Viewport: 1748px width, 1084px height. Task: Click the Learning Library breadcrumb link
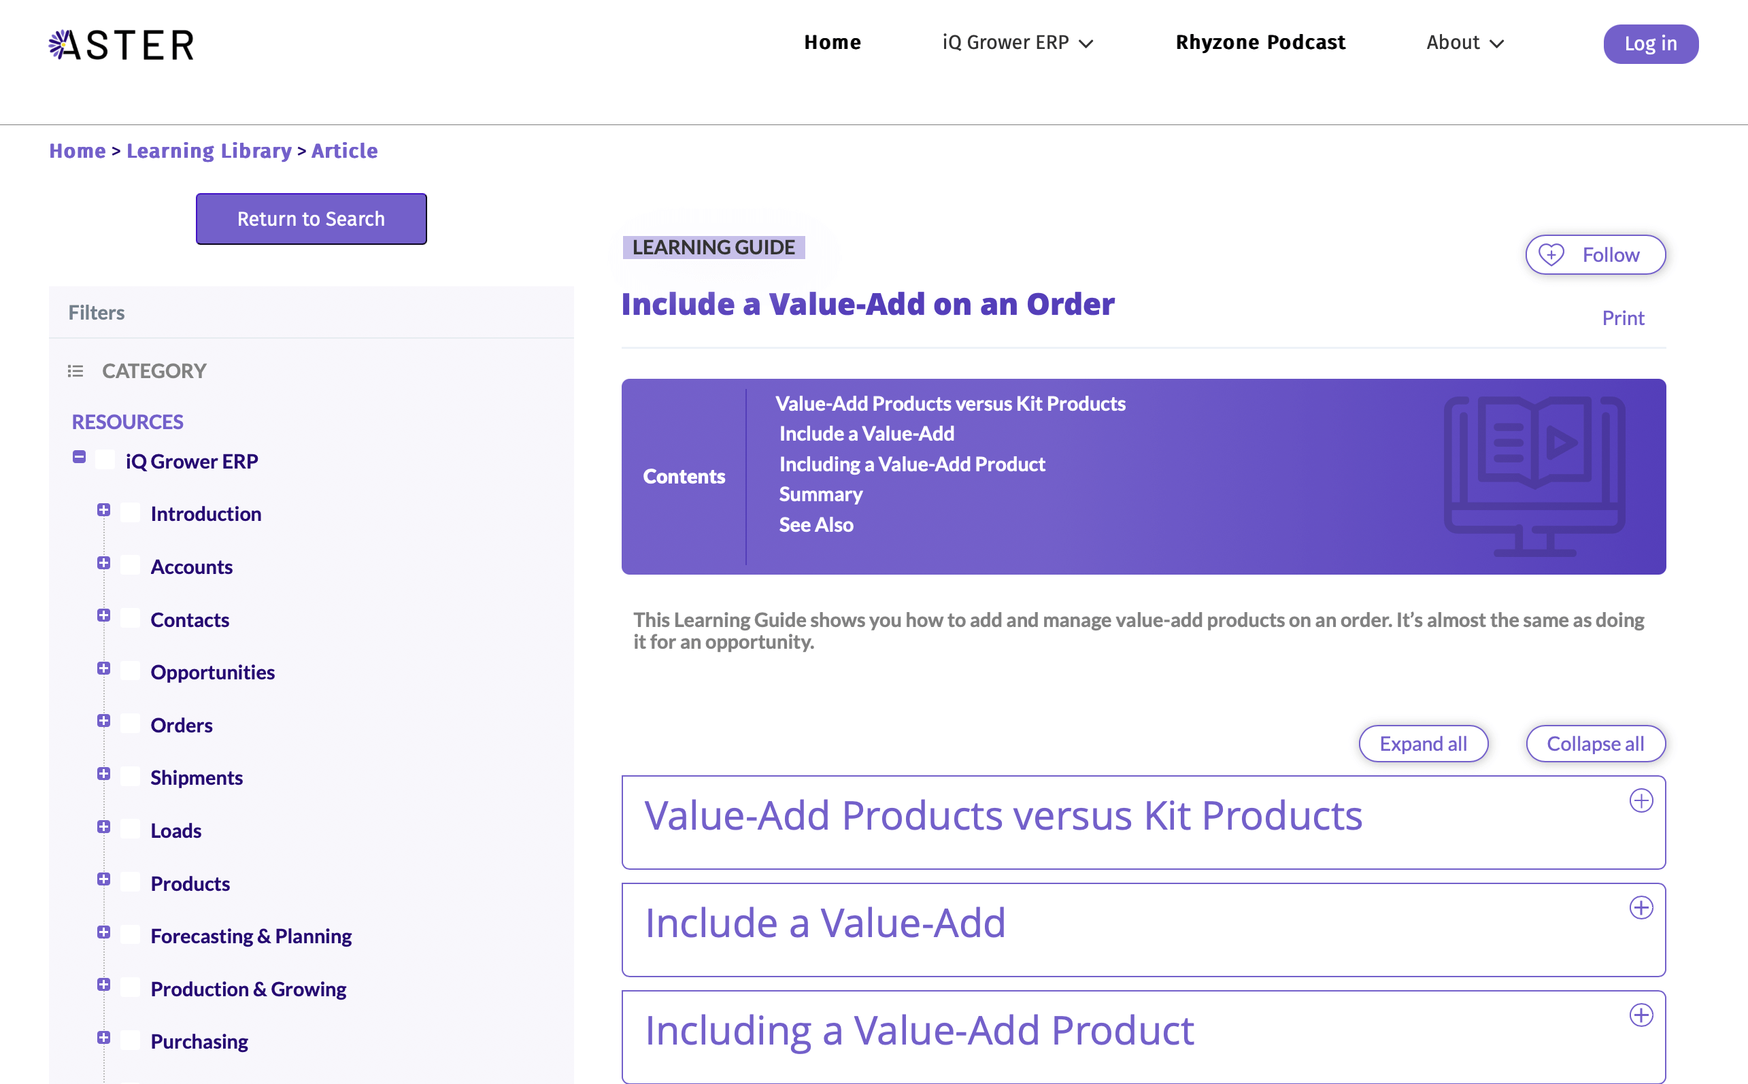[209, 150]
